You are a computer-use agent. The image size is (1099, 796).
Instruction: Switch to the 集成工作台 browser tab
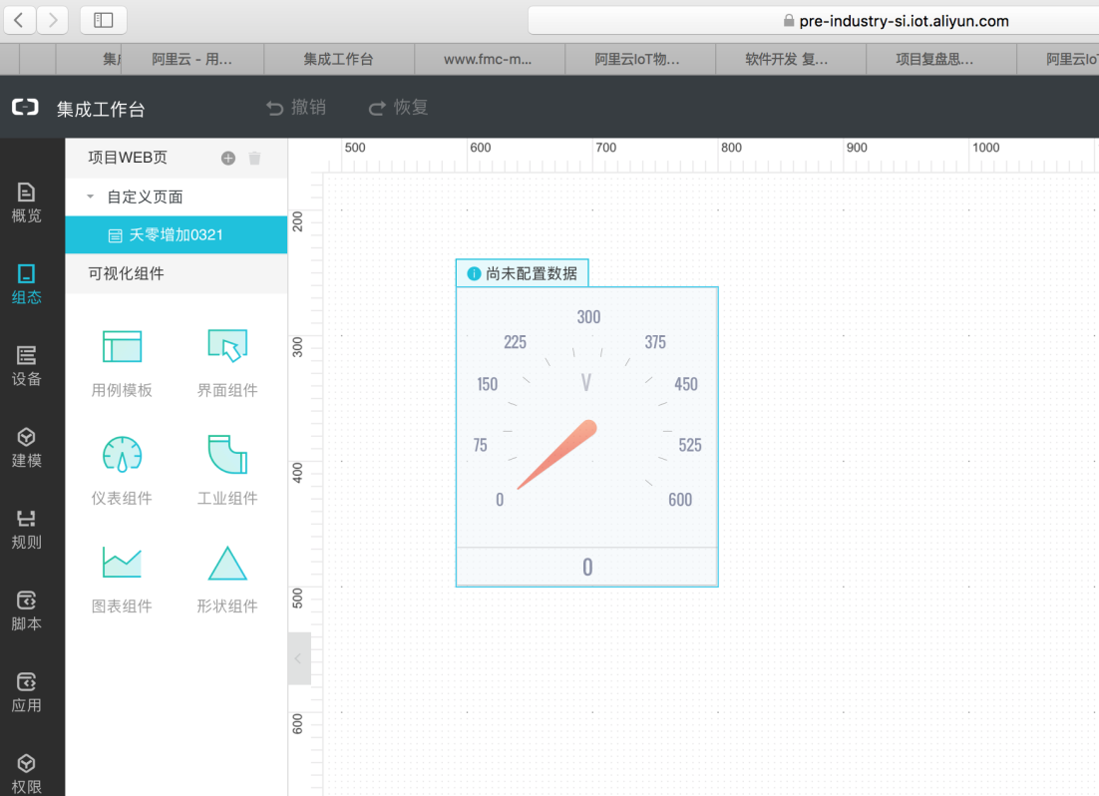point(338,60)
